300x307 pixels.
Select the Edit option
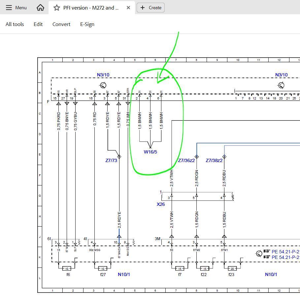tap(38, 24)
